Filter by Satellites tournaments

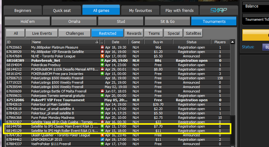pyautogui.click(x=193, y=33)
